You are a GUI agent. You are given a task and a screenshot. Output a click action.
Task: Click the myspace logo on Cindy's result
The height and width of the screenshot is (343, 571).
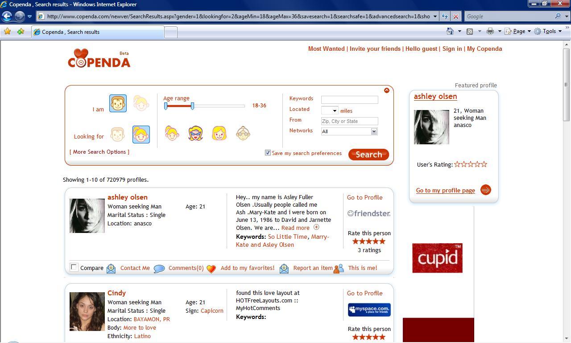click(369, 310)
